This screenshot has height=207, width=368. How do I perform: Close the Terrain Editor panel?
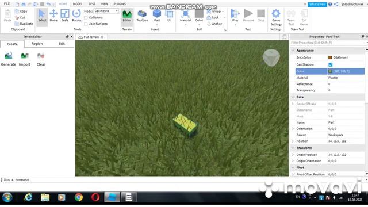(x=72, y=37)
